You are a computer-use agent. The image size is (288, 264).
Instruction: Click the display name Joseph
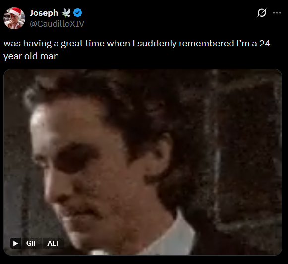click(x=44, y=13)
